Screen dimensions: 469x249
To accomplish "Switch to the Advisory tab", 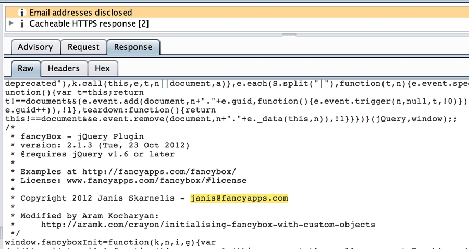I will [35, 47].
